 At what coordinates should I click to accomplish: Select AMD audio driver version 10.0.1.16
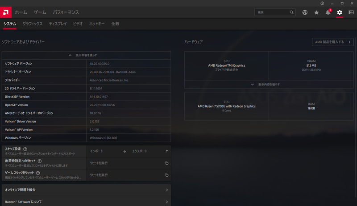(x=95, y=113)
